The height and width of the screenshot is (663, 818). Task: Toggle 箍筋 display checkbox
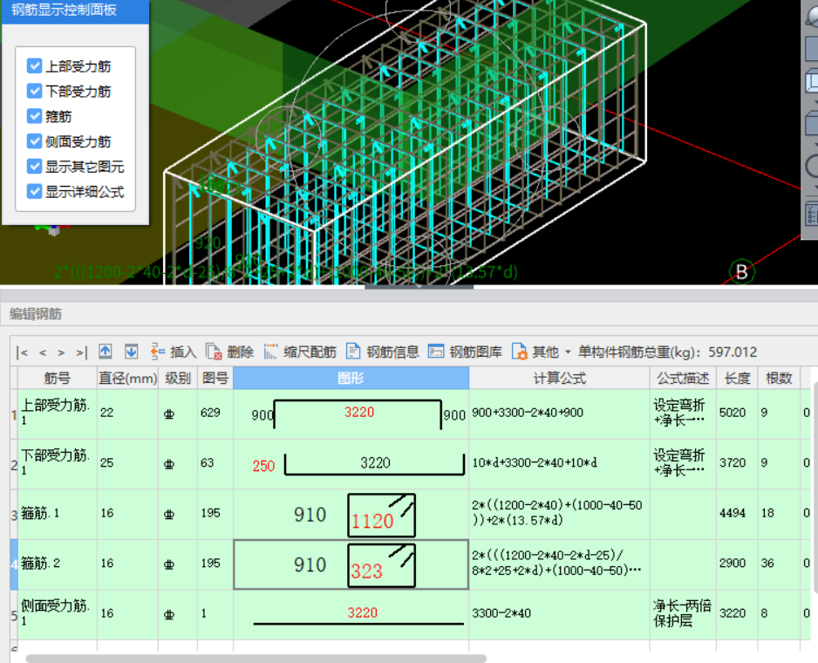tap(34, 116)
